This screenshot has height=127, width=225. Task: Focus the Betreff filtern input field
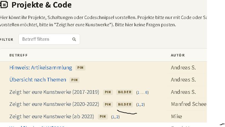[49, 39]
